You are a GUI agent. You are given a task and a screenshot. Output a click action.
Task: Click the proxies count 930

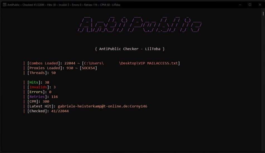click(x=70, y=68)
